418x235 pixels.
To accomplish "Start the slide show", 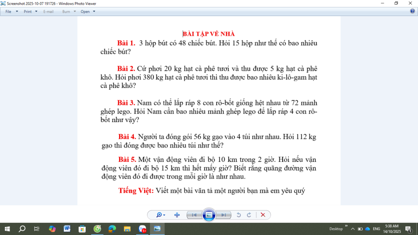I will [209, 215].
